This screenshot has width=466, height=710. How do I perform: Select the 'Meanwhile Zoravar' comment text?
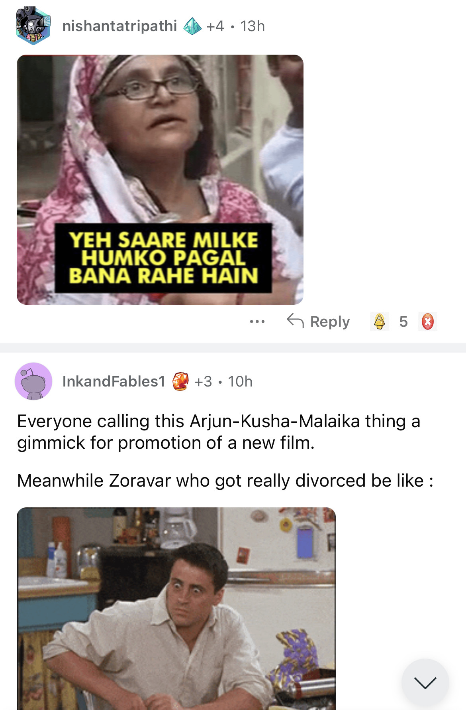225,481
